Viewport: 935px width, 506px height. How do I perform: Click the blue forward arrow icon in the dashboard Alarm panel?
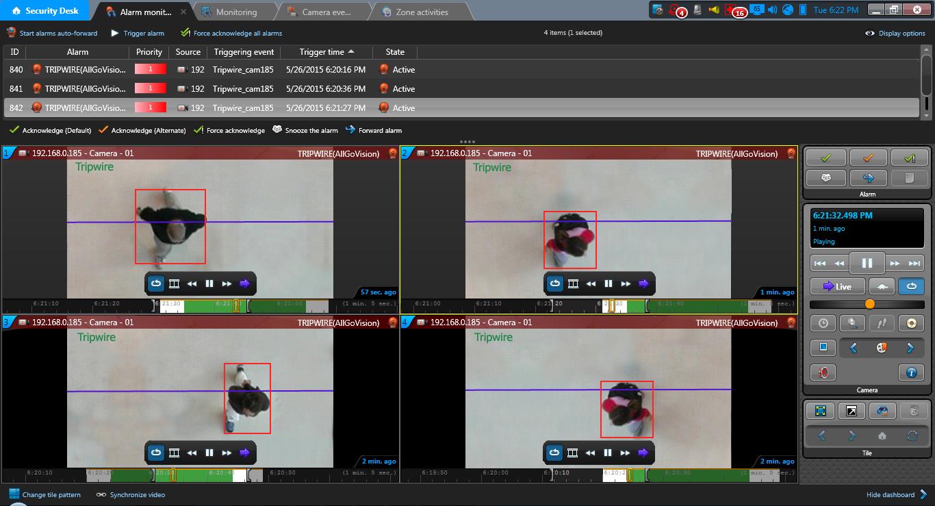(867, 178)
